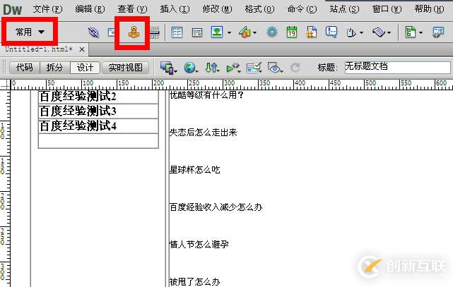This screenshot has width=453, height=287.
Task: Click the empty bottom table cell
Action: [x=98, y=141]
